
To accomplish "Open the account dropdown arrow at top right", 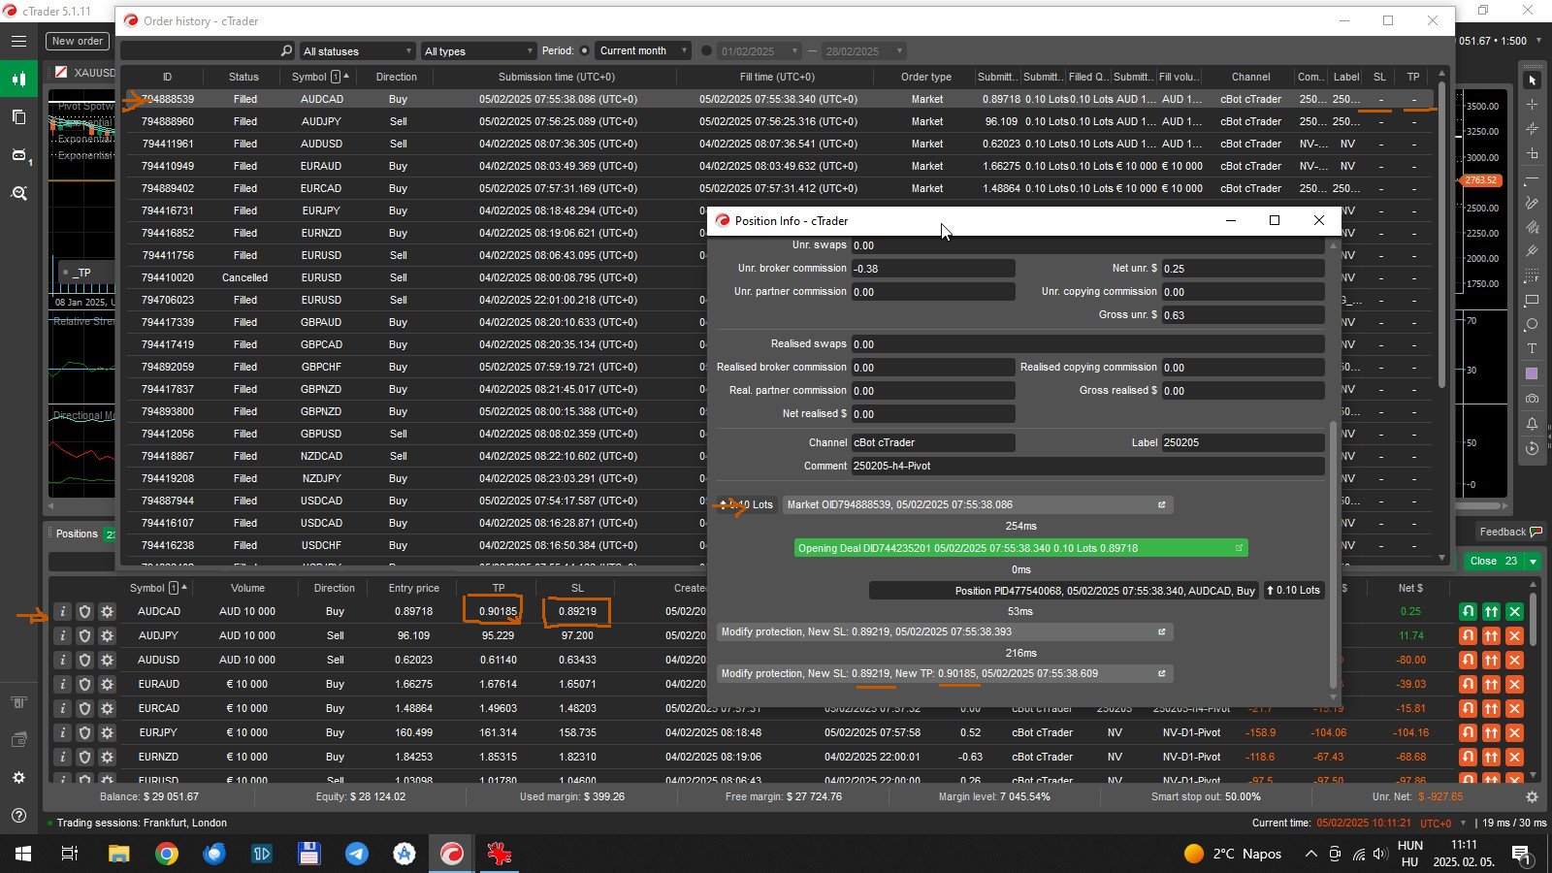I will click(1540, 41).
